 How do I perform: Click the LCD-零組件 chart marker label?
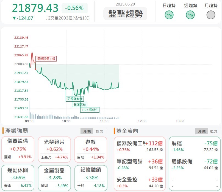[90, 110]
